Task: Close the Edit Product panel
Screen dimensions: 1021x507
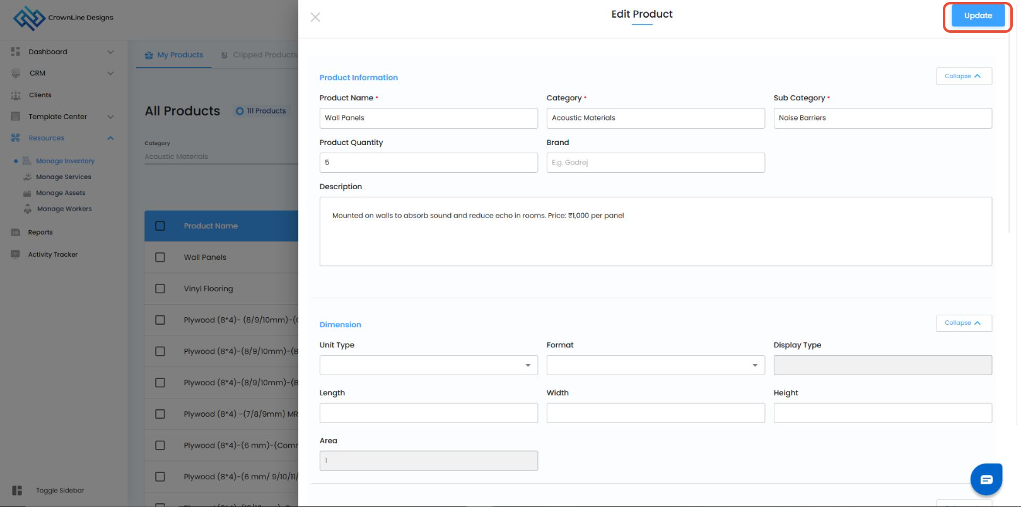Action: (315, 17)
